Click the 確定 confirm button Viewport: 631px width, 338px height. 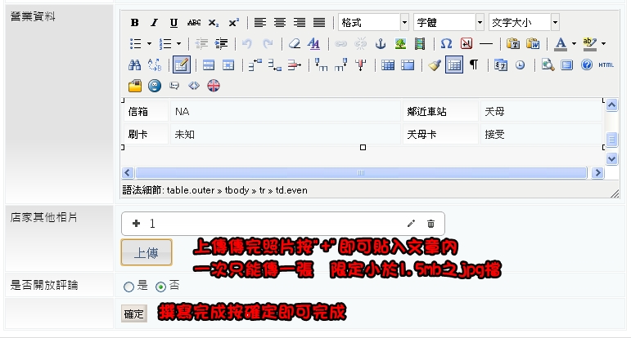pos(133,314)
